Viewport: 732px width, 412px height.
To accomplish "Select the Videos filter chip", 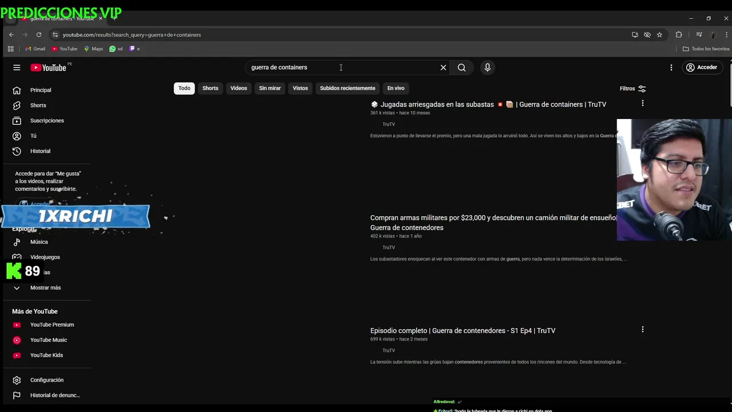I will (x=238, y=88).
